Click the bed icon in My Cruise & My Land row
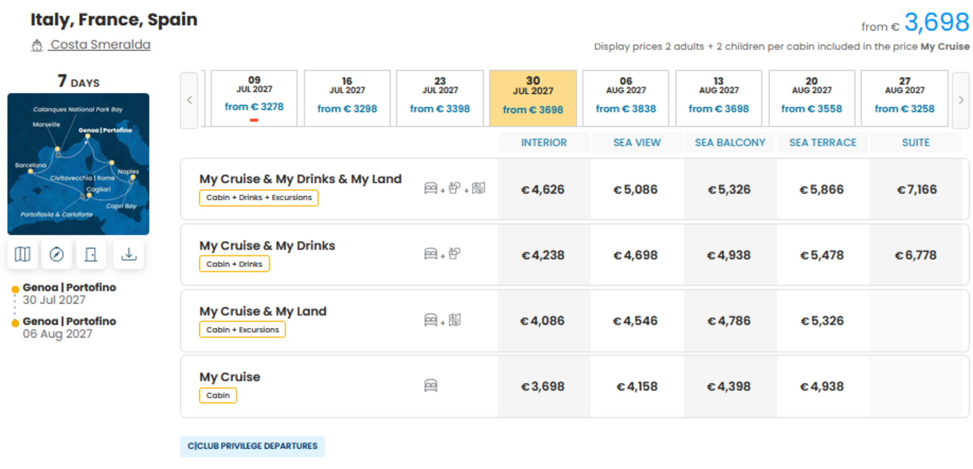This screenshot has width=973, height=469. pyautogui.click(x=431, y=320)
